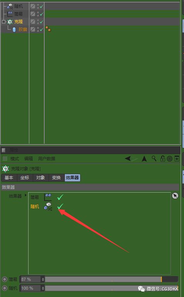Screen dimensions: 184x297
Task: Click the 随机 strength slider bar
Action: tap(111, 288)
